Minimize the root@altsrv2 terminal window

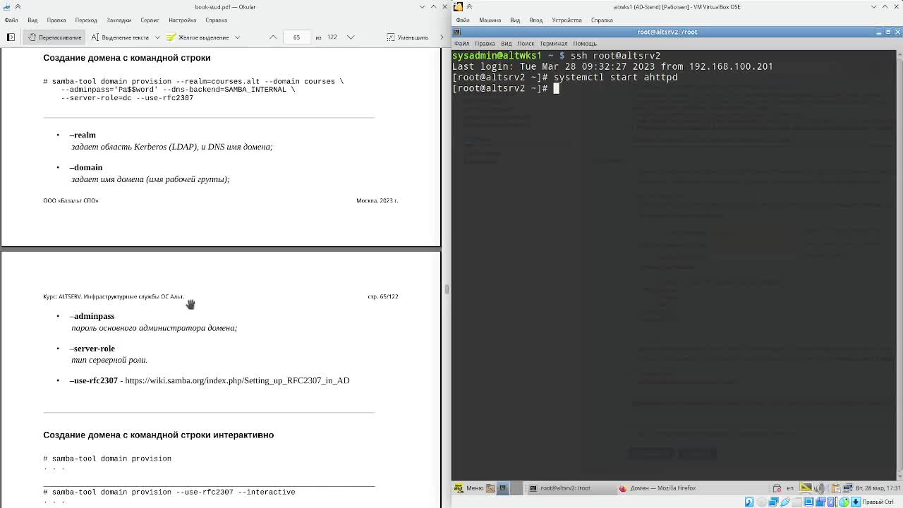click(x=879, y=32)
